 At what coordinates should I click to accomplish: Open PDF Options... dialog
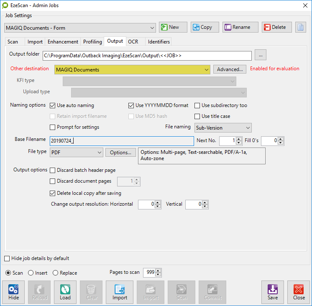120,153
